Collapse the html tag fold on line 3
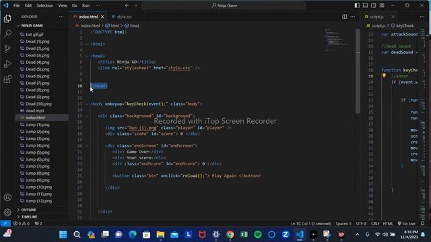The image size is (431, 242). point(87,44)
